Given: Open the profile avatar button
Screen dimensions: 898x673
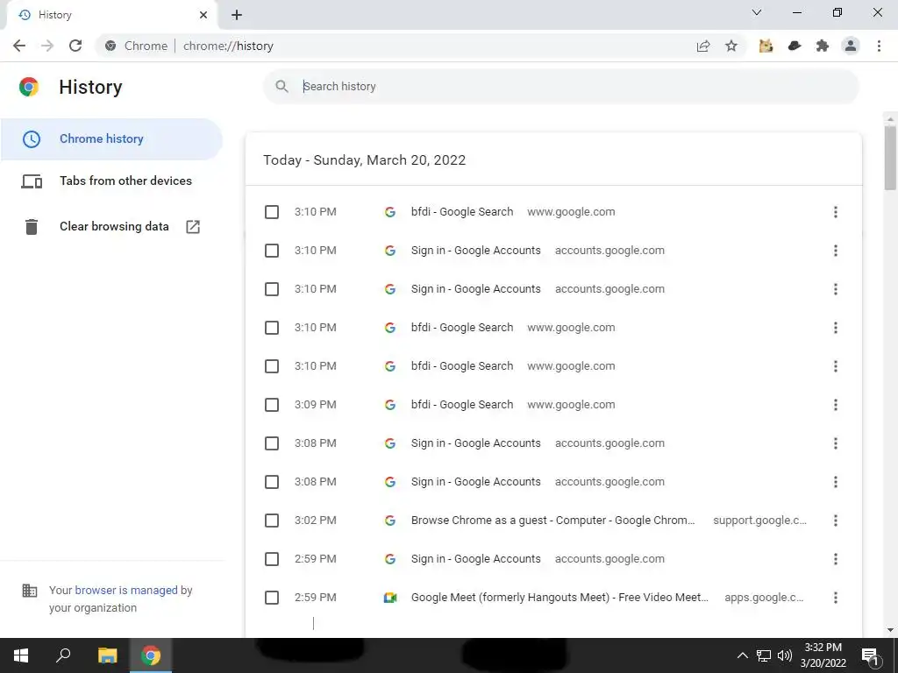Looking at the screenshot, I should [851, 46].
